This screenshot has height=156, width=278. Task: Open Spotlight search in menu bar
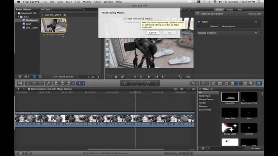[259, 2]
